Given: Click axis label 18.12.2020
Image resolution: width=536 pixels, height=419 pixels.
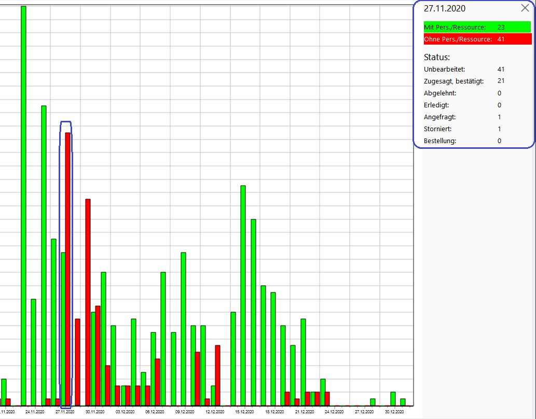Looking at the screenshot, I should click(x=274, y=412).
